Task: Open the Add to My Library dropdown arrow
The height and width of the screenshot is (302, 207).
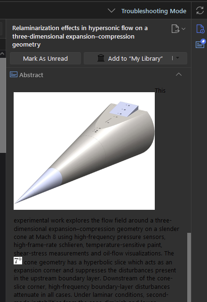Action: click(x=178, y=58)
